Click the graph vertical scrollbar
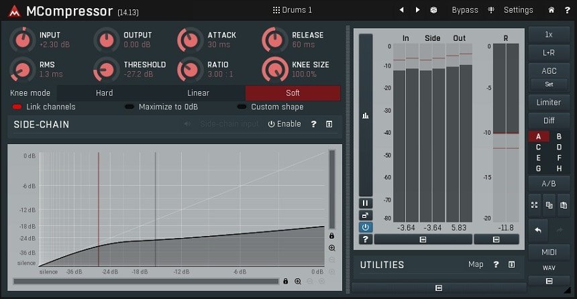The height and width of the screenshot is (299, 577). [332, 190]
